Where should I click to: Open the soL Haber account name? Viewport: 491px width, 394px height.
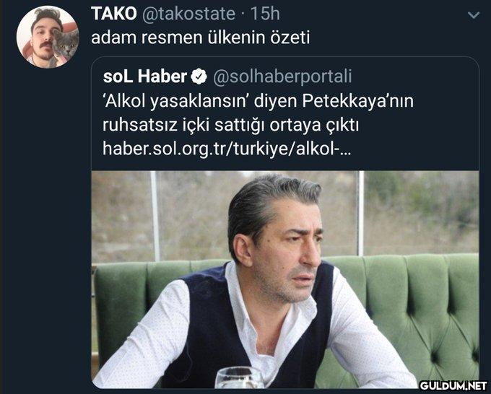145,76
